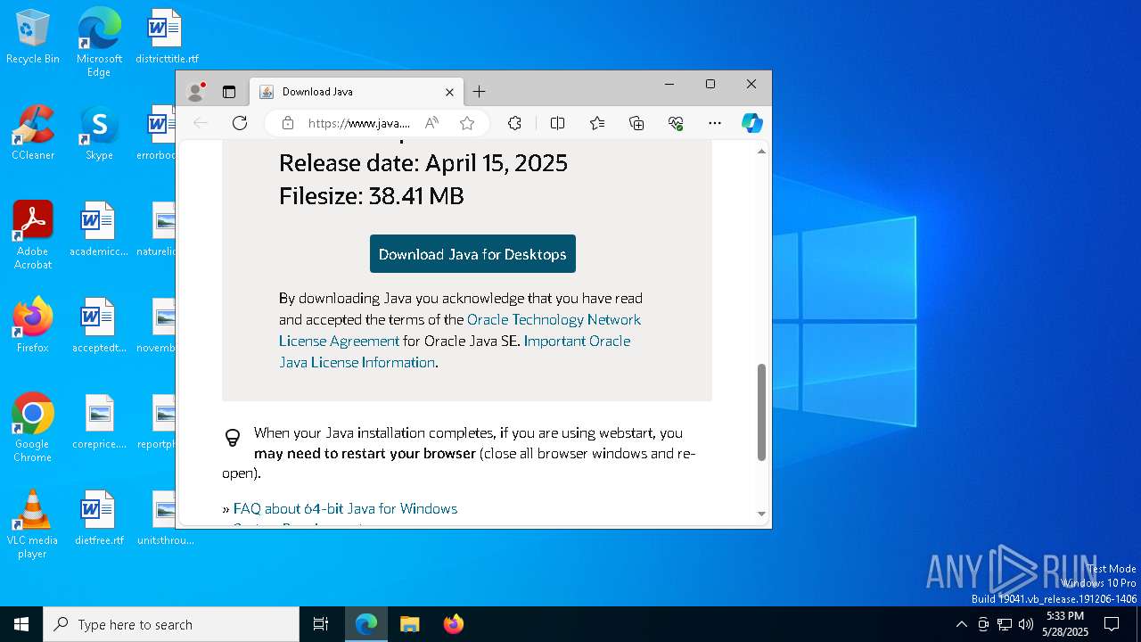Image resolution: width=1141 pixels, height=642 pixels.
Task: Open the Extensions puzzle icon
Action: coord(514,123)
